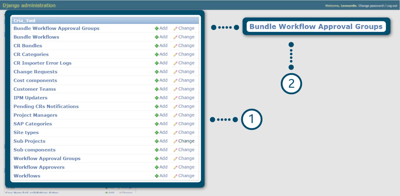Open the IPM Updaters model
The image size is (400, 196).
coord(30,98)
